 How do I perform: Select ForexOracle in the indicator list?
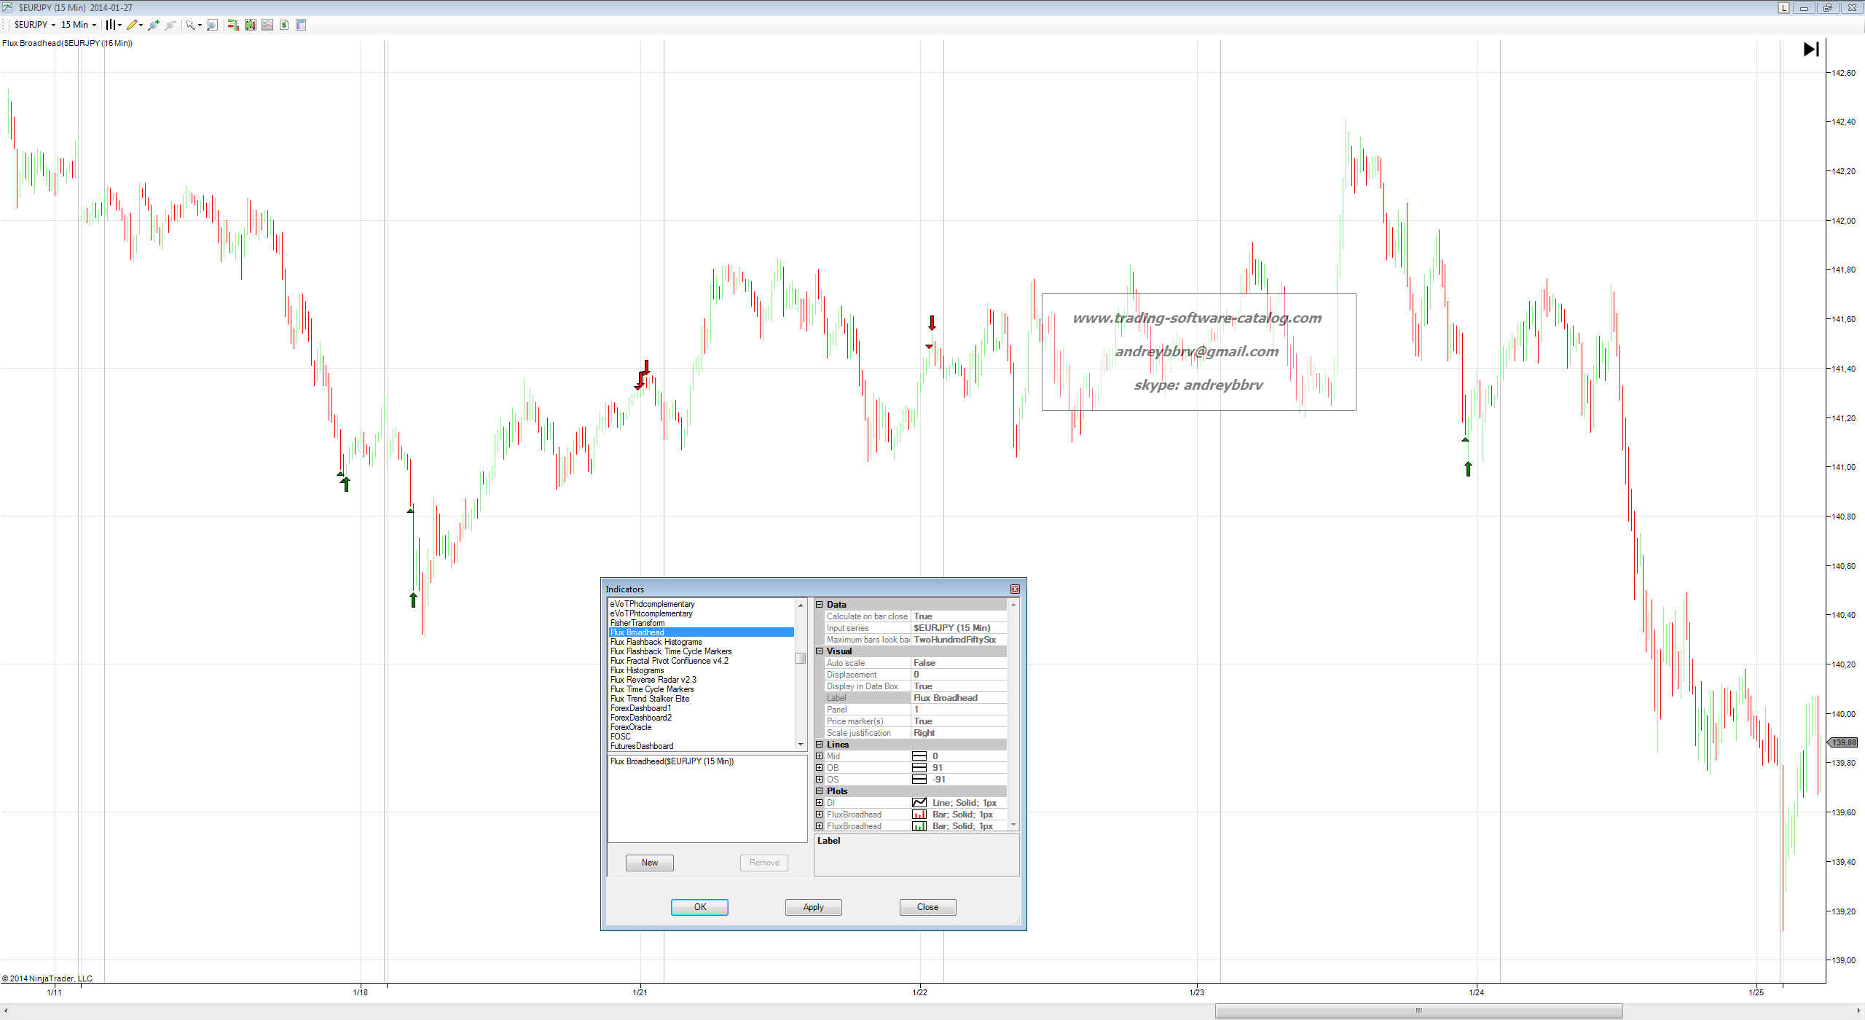point(631,727)
